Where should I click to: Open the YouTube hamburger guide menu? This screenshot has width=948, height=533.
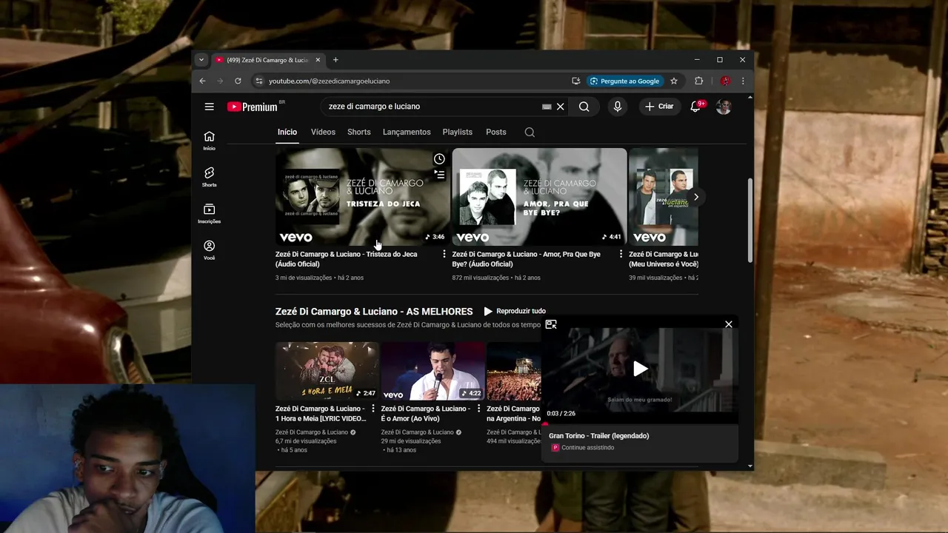point(209,107)
